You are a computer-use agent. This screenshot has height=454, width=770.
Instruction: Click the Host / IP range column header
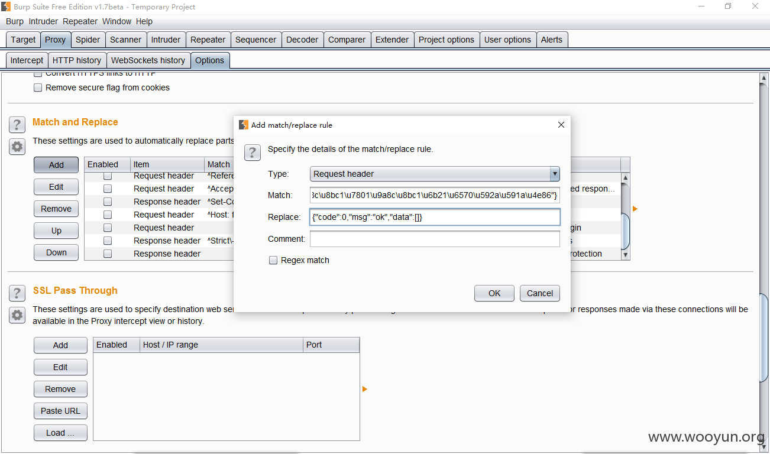(221, 345)
